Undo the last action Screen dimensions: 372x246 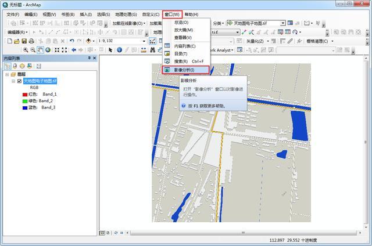(x=72, y=41)
